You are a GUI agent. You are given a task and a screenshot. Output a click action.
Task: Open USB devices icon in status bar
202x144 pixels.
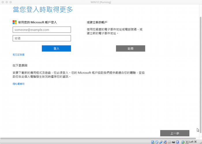[161, 142]
